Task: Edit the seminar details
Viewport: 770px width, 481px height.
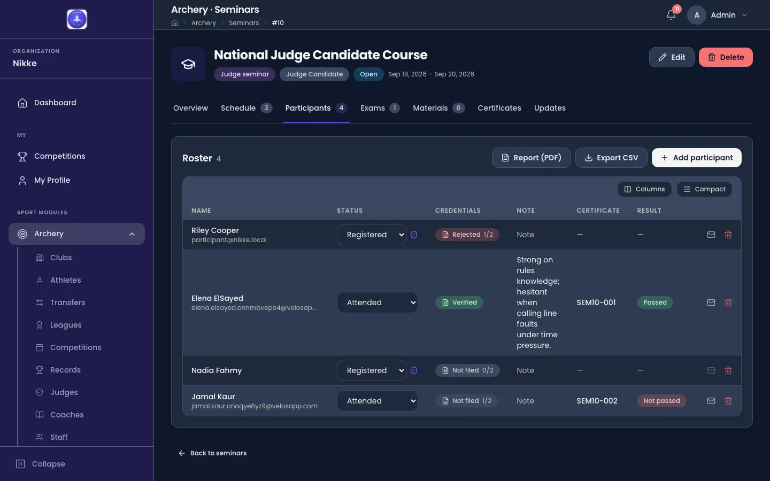Action: coord(672,57)
